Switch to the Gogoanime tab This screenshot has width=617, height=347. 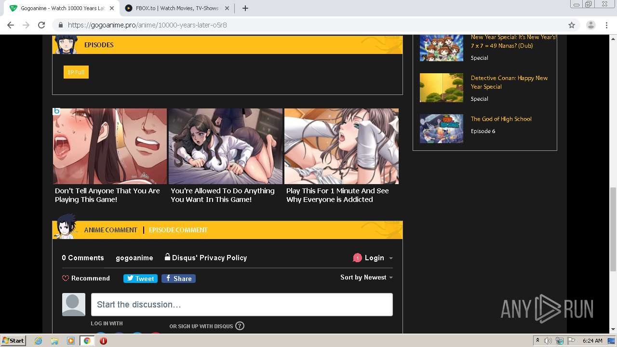pos(62,8)
